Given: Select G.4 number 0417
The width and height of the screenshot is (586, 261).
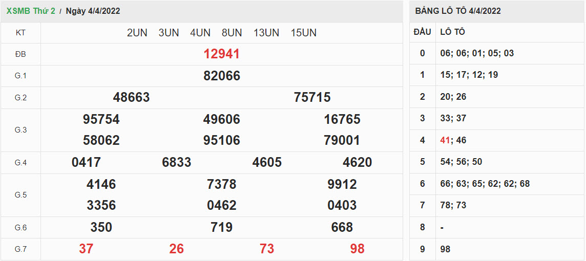Looking at the screenshot, I should [x=86, y=163].
